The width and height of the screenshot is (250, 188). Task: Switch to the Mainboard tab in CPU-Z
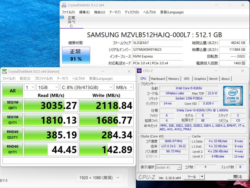[158, 79]
